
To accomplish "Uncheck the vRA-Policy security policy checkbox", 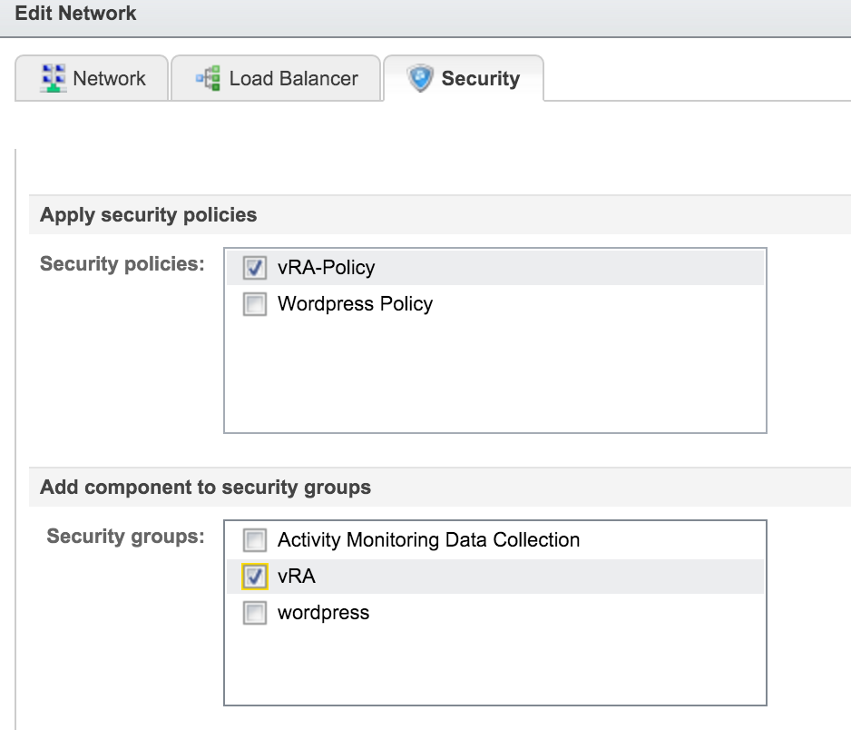I will (x=255, y=268).
